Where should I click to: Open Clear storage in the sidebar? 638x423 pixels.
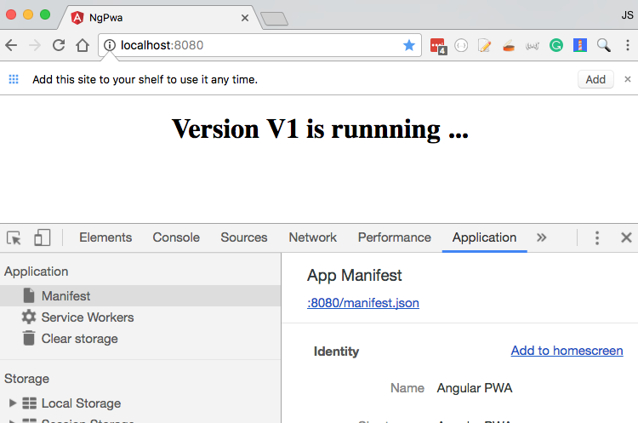[140, 339]
